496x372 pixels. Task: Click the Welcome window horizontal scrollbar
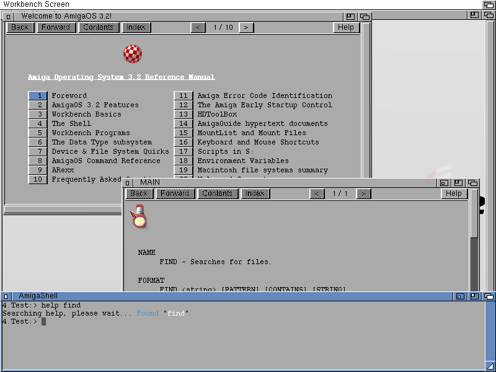(x=63, y=209)
